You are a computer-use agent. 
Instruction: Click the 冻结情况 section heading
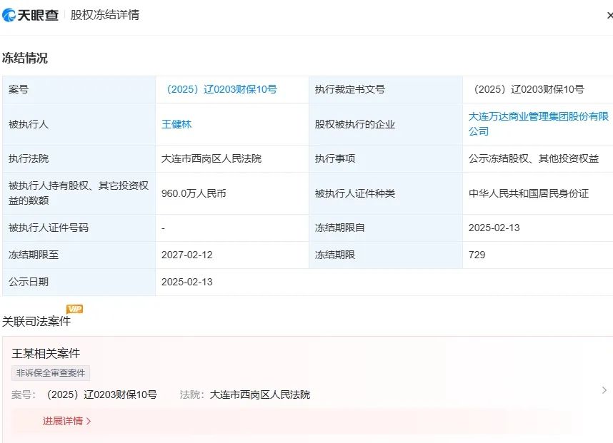click(25, 58)
